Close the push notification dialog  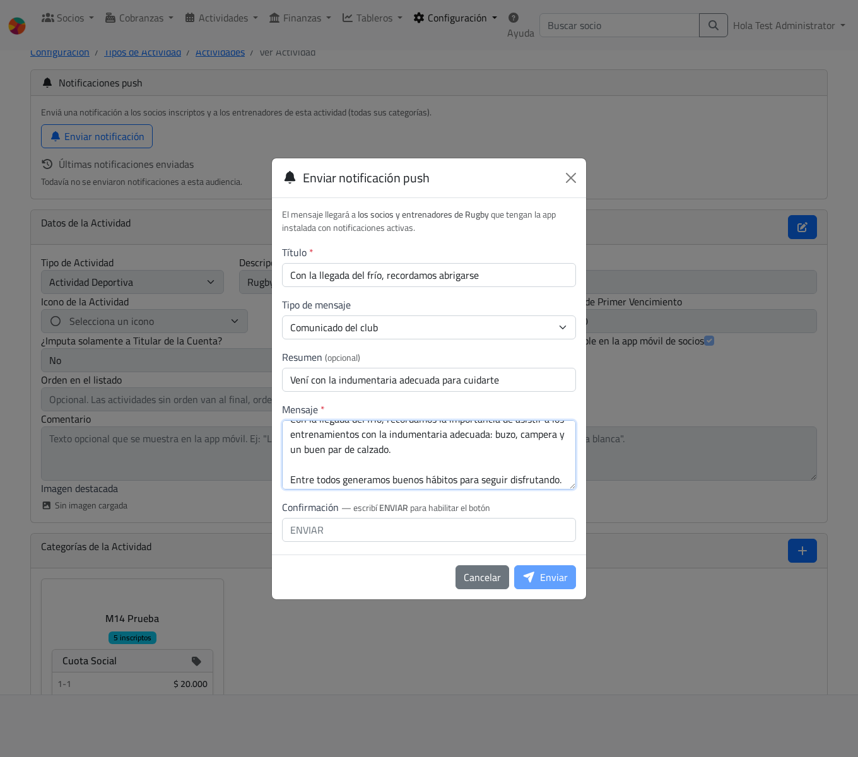[571, 178]
